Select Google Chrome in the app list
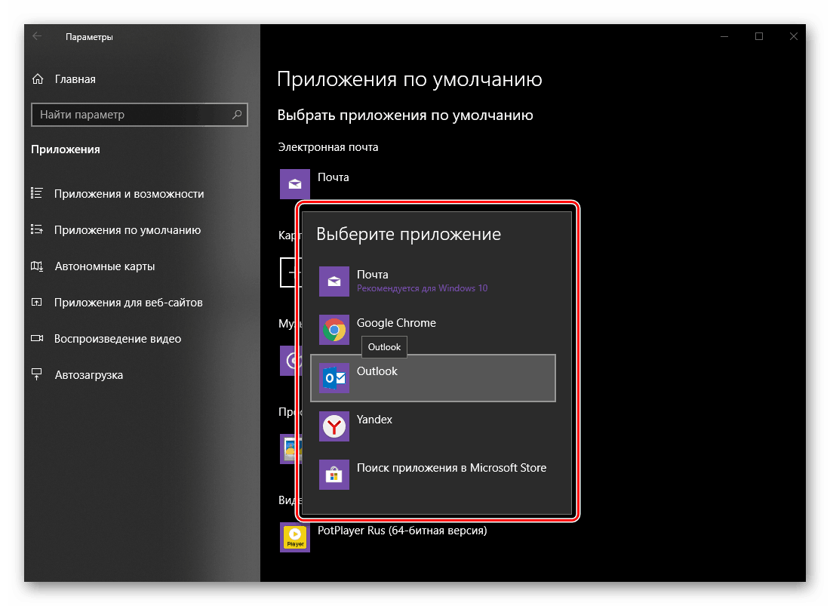The image size is (830, 606). click(x=433, y=329)
